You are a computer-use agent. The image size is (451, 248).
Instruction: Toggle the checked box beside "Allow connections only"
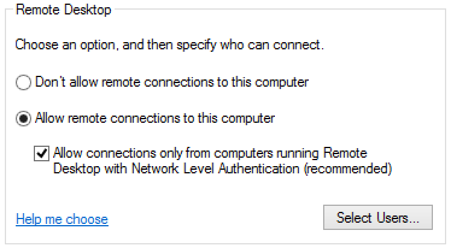tap(42, 153)
